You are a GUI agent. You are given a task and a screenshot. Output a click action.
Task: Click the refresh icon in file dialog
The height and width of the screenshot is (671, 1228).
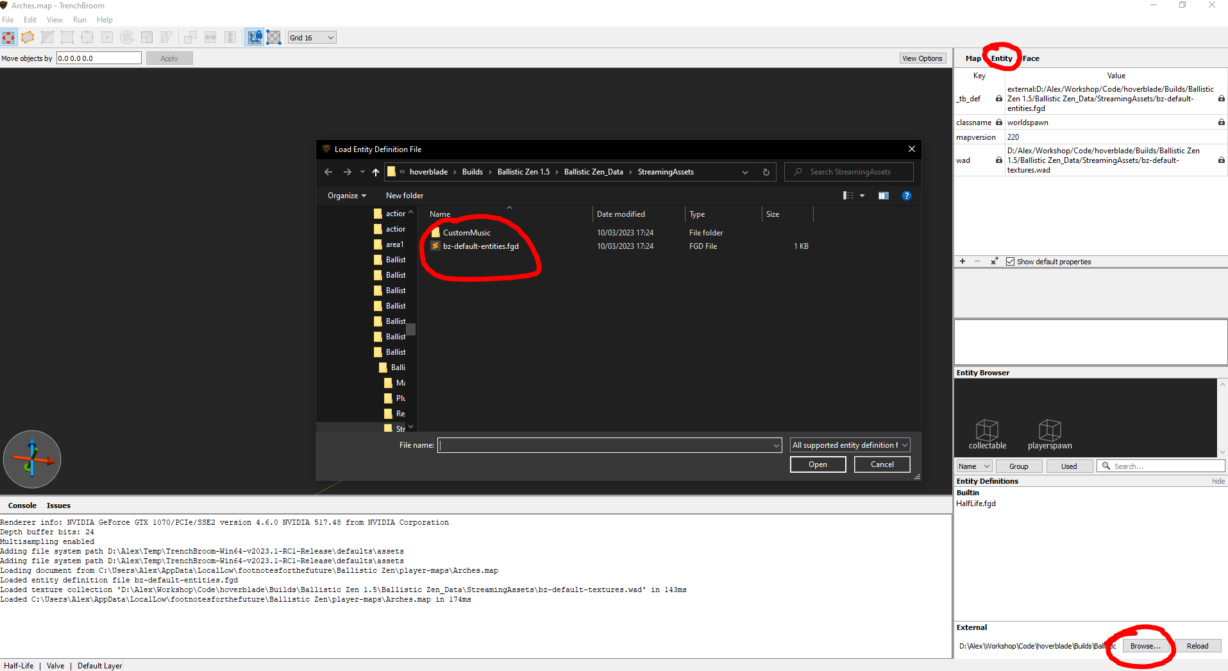(x=766, y=172)
